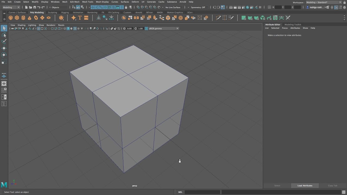Click the Multi-Cut tool shelf icon
This screenshot has height=195, width=347.
coord(218,18)
